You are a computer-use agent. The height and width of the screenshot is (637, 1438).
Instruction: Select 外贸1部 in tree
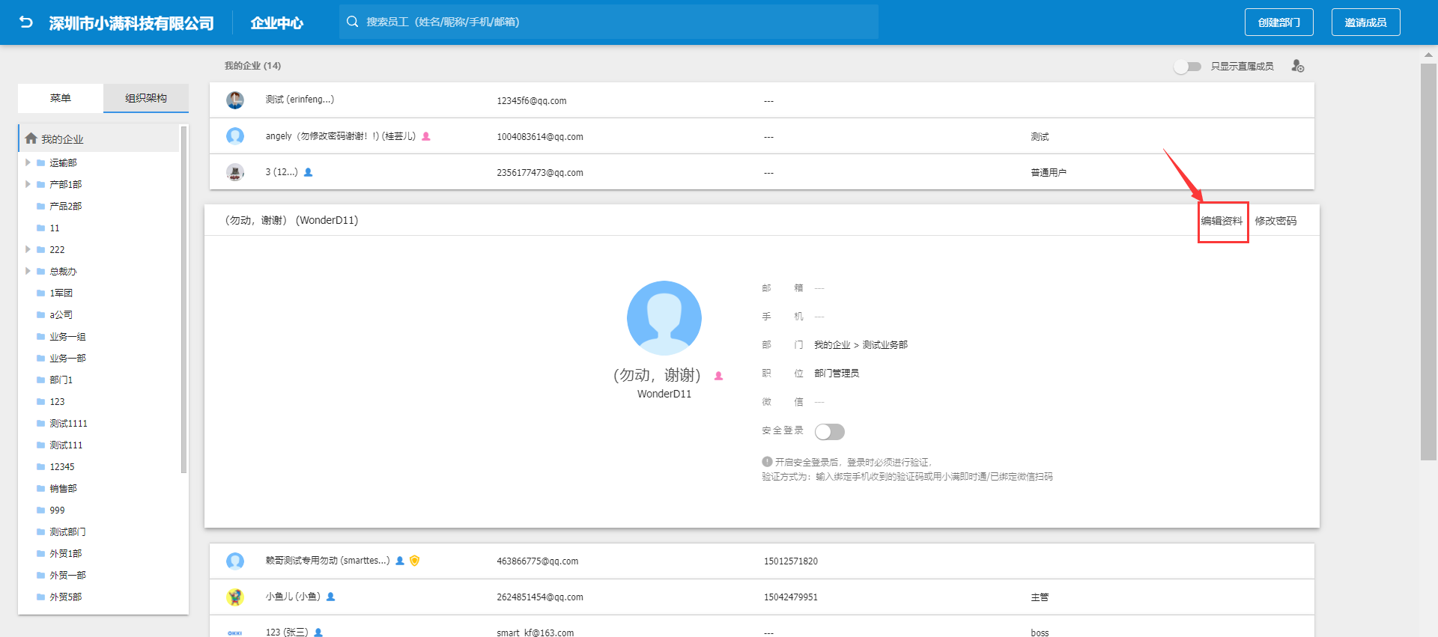tap(66, 553)
